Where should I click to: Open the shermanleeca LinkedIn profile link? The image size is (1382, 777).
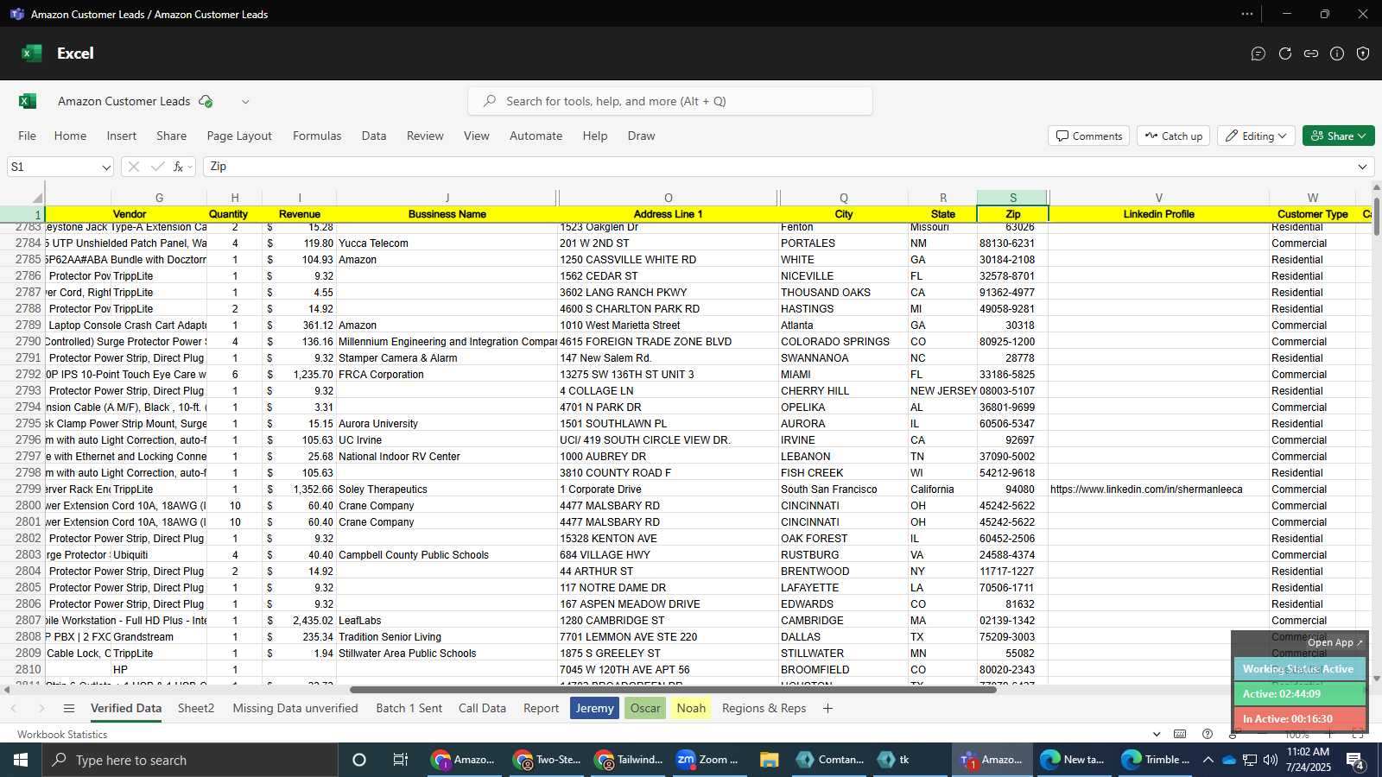tap(1146, 490)
